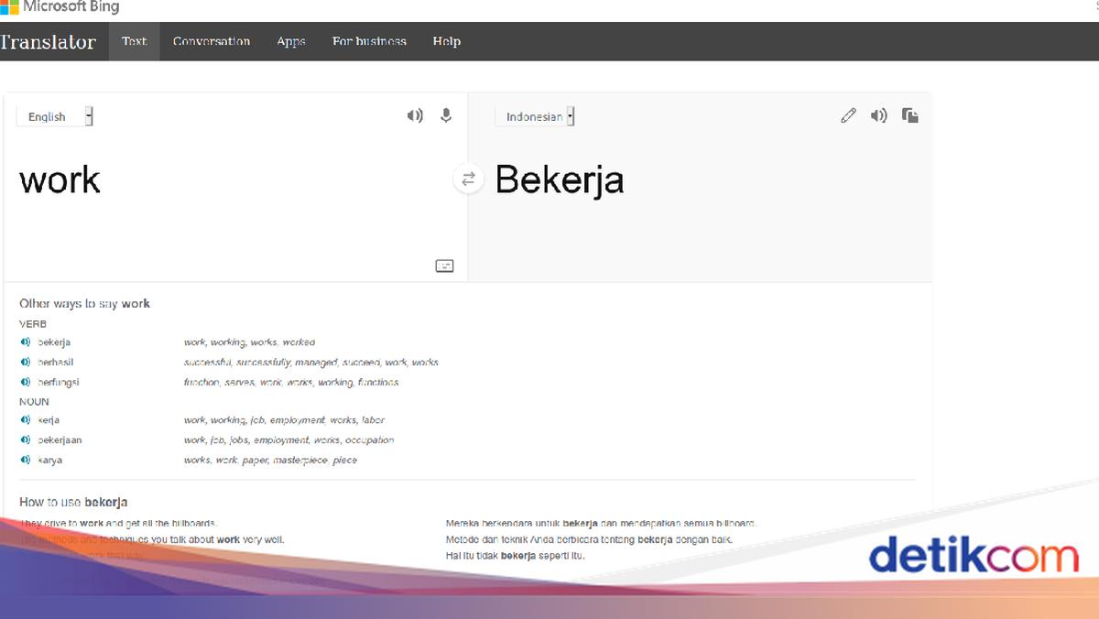This screenshot has width=1099, height=619.
Task: Swap source and target languages
Action: (x=468, y=179)
